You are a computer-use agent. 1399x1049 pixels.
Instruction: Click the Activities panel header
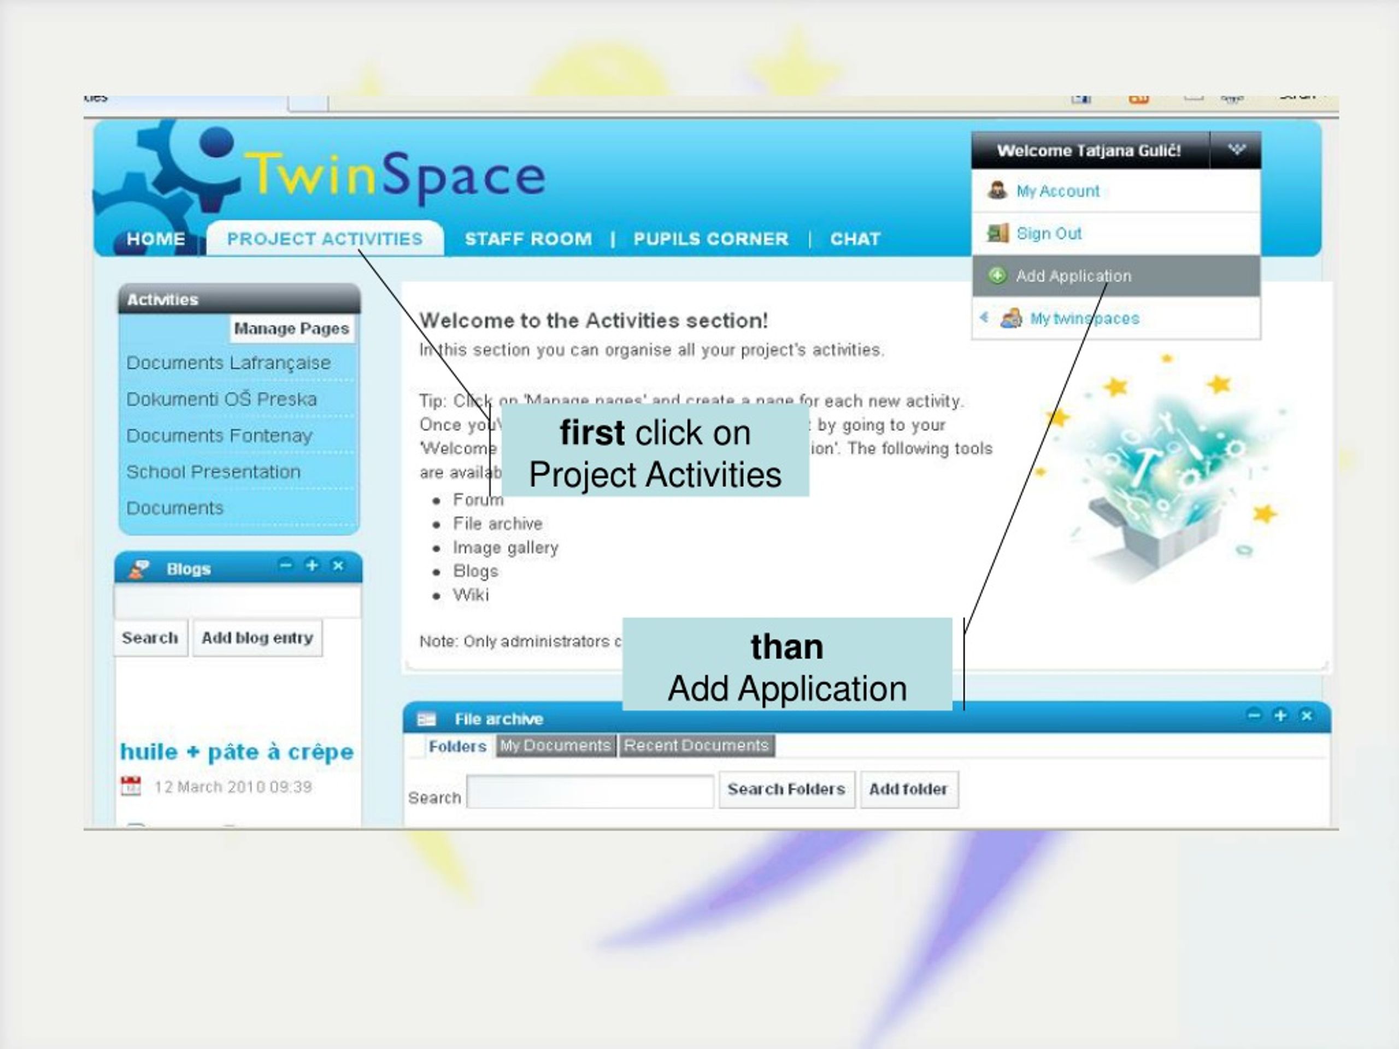[239, 299]
